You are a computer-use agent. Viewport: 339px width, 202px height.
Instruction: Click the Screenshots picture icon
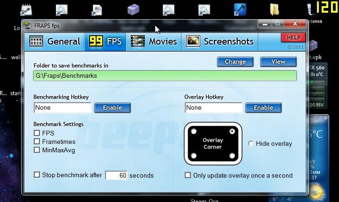tap(193, 41)
